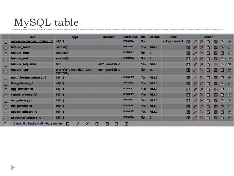This screenshot has height=176, width=234.
Task: Tick the tfbs_primary_id row checkbox
Action: coord(6,84)
